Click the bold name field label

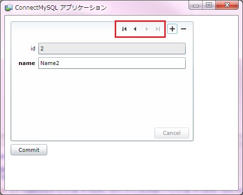tap(27, 63)
